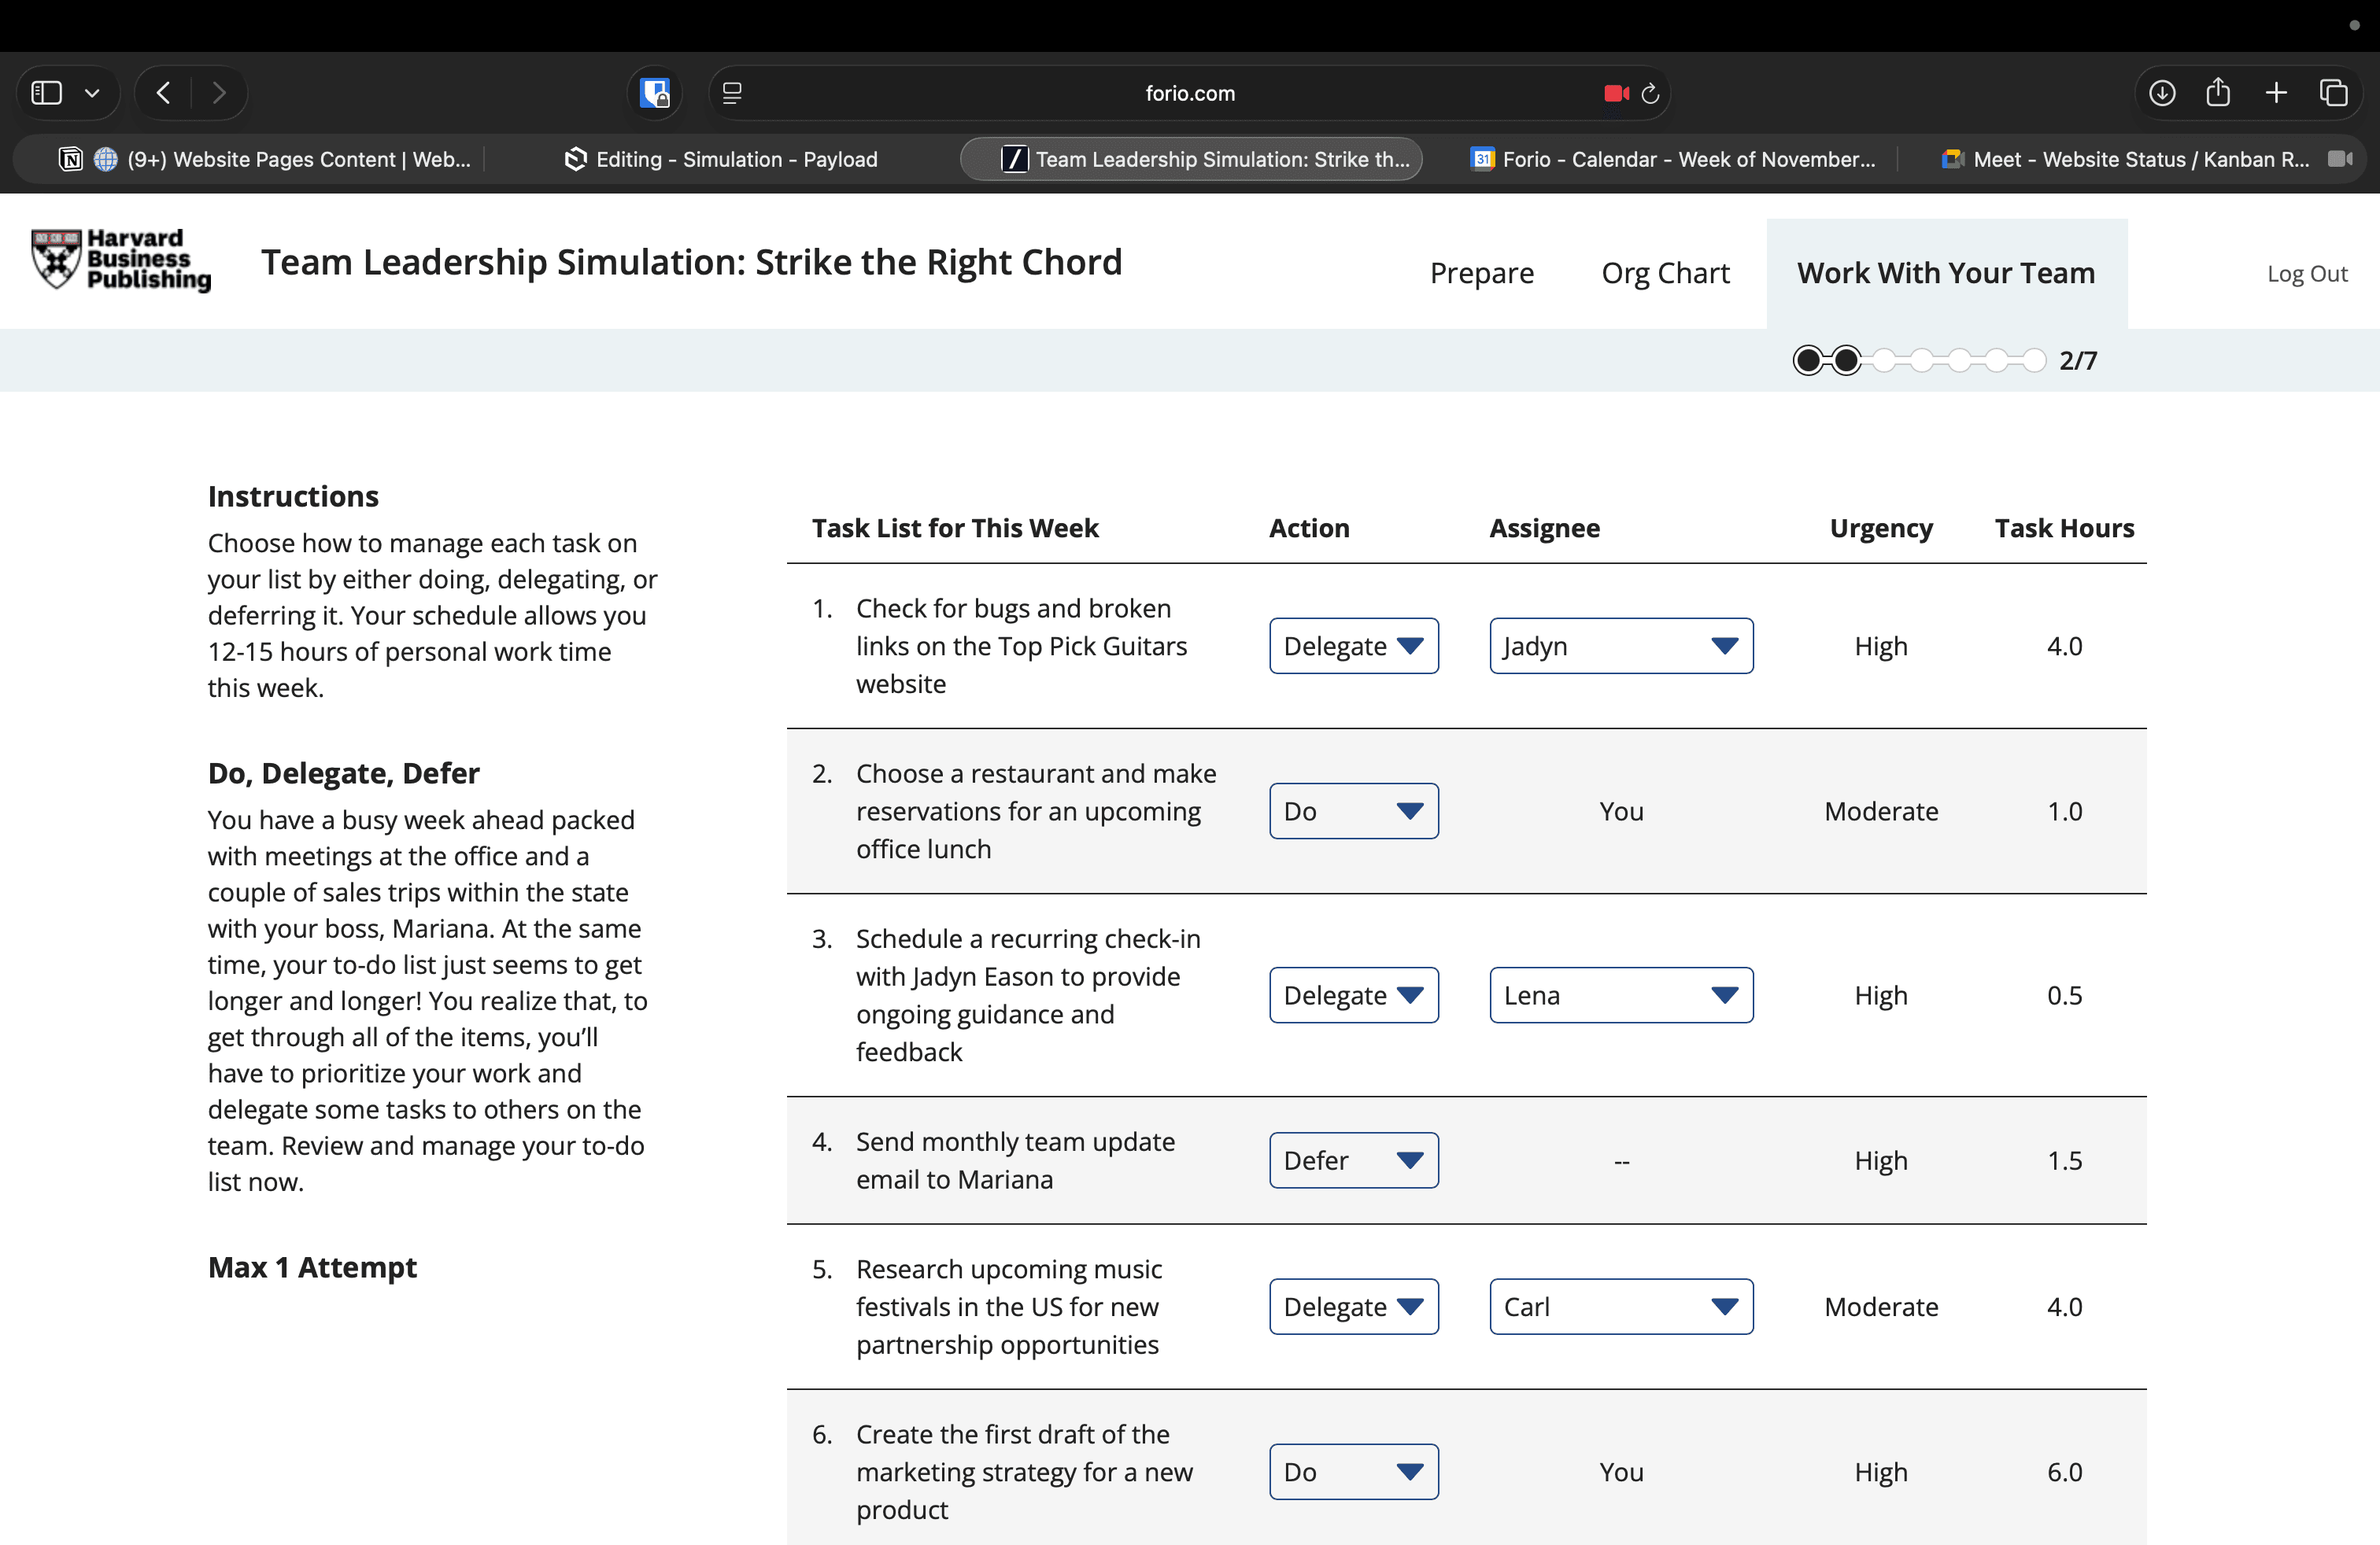Click the Safari sidebar toggle icon
Image resolution: width=2380 pixels, height=1545 pixels.
(x=47, y=93)
